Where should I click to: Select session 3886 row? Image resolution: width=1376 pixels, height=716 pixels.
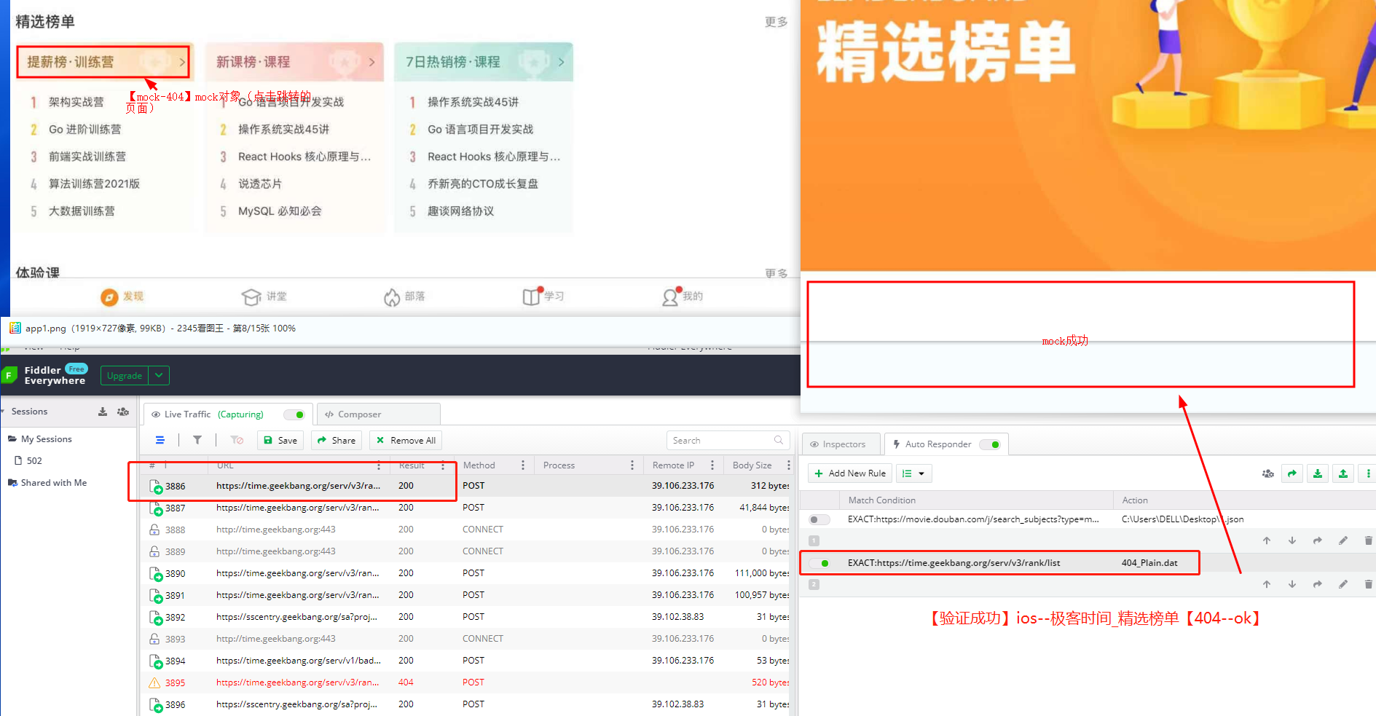[466, 486]
